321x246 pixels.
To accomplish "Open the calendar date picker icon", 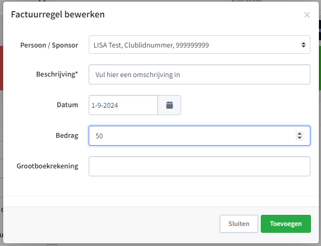I will (x=169, y=105).
